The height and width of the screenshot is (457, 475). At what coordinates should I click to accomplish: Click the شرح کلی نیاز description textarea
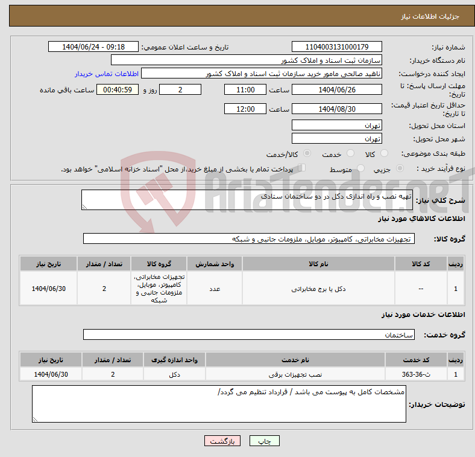pos(247,200)
